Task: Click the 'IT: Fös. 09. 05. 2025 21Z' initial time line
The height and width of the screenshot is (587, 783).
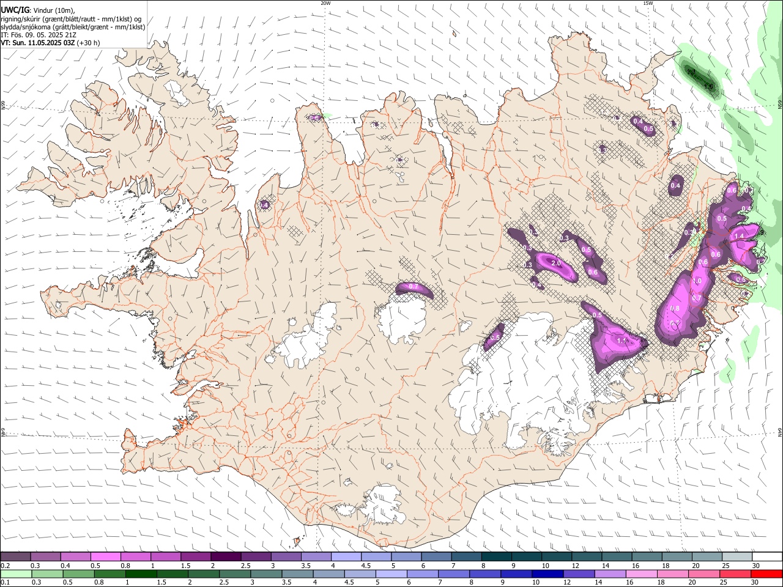Action: point(38,35)
